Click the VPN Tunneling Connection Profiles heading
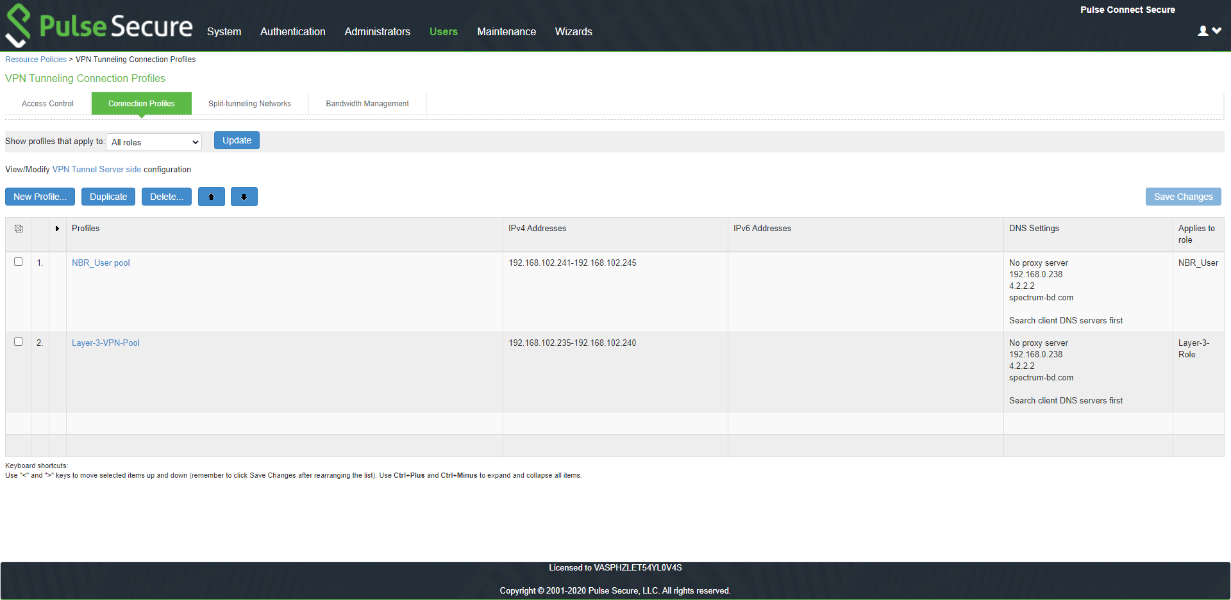 coord(85,78)
